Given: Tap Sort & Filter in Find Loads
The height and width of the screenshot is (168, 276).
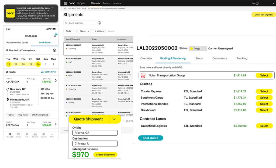Looking at the screenshot, I should tap(49, 72).
